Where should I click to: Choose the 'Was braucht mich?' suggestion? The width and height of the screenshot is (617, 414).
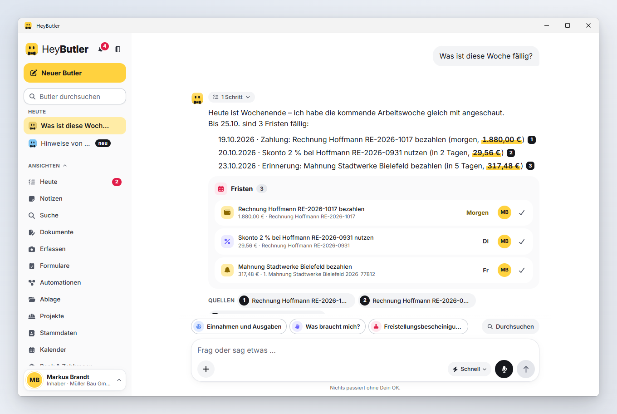tap(328, 326)
